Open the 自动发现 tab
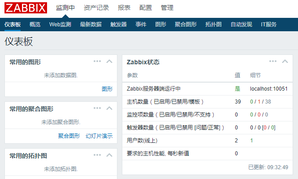The image size is (298, 179). tap(241, 25)
